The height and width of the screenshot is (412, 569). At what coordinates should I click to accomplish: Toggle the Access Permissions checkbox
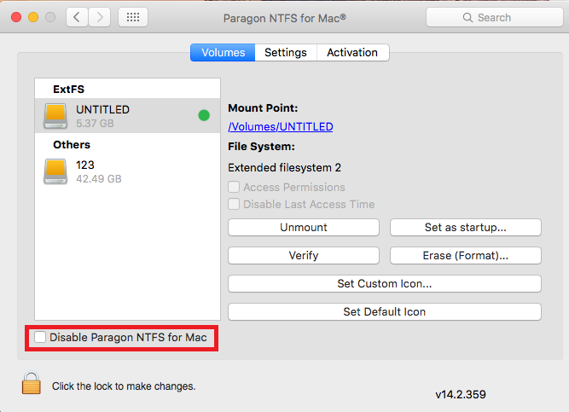point(234,187)
